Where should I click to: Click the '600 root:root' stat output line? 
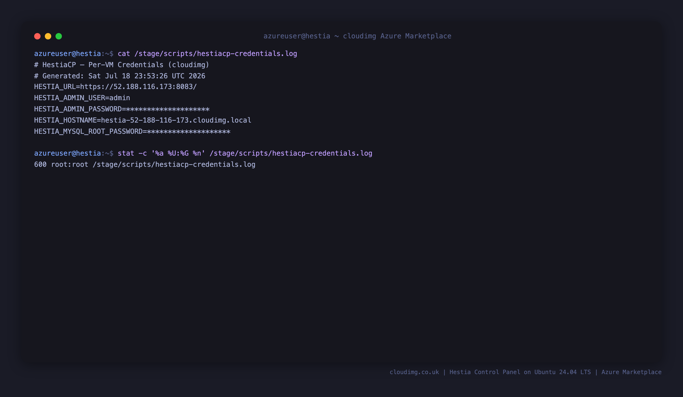pyautogui.click(x=145, y=164)
